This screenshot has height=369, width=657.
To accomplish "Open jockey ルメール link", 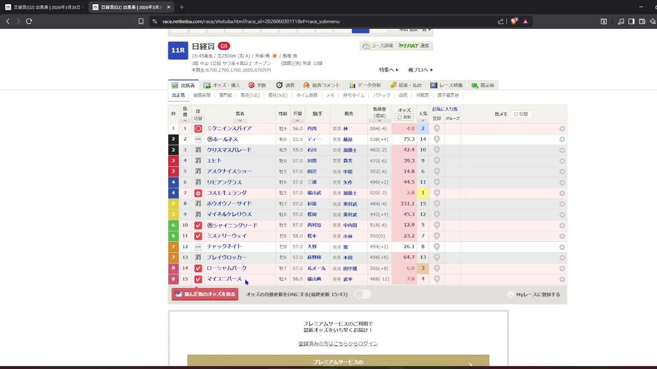I will (x=316, y=268).
